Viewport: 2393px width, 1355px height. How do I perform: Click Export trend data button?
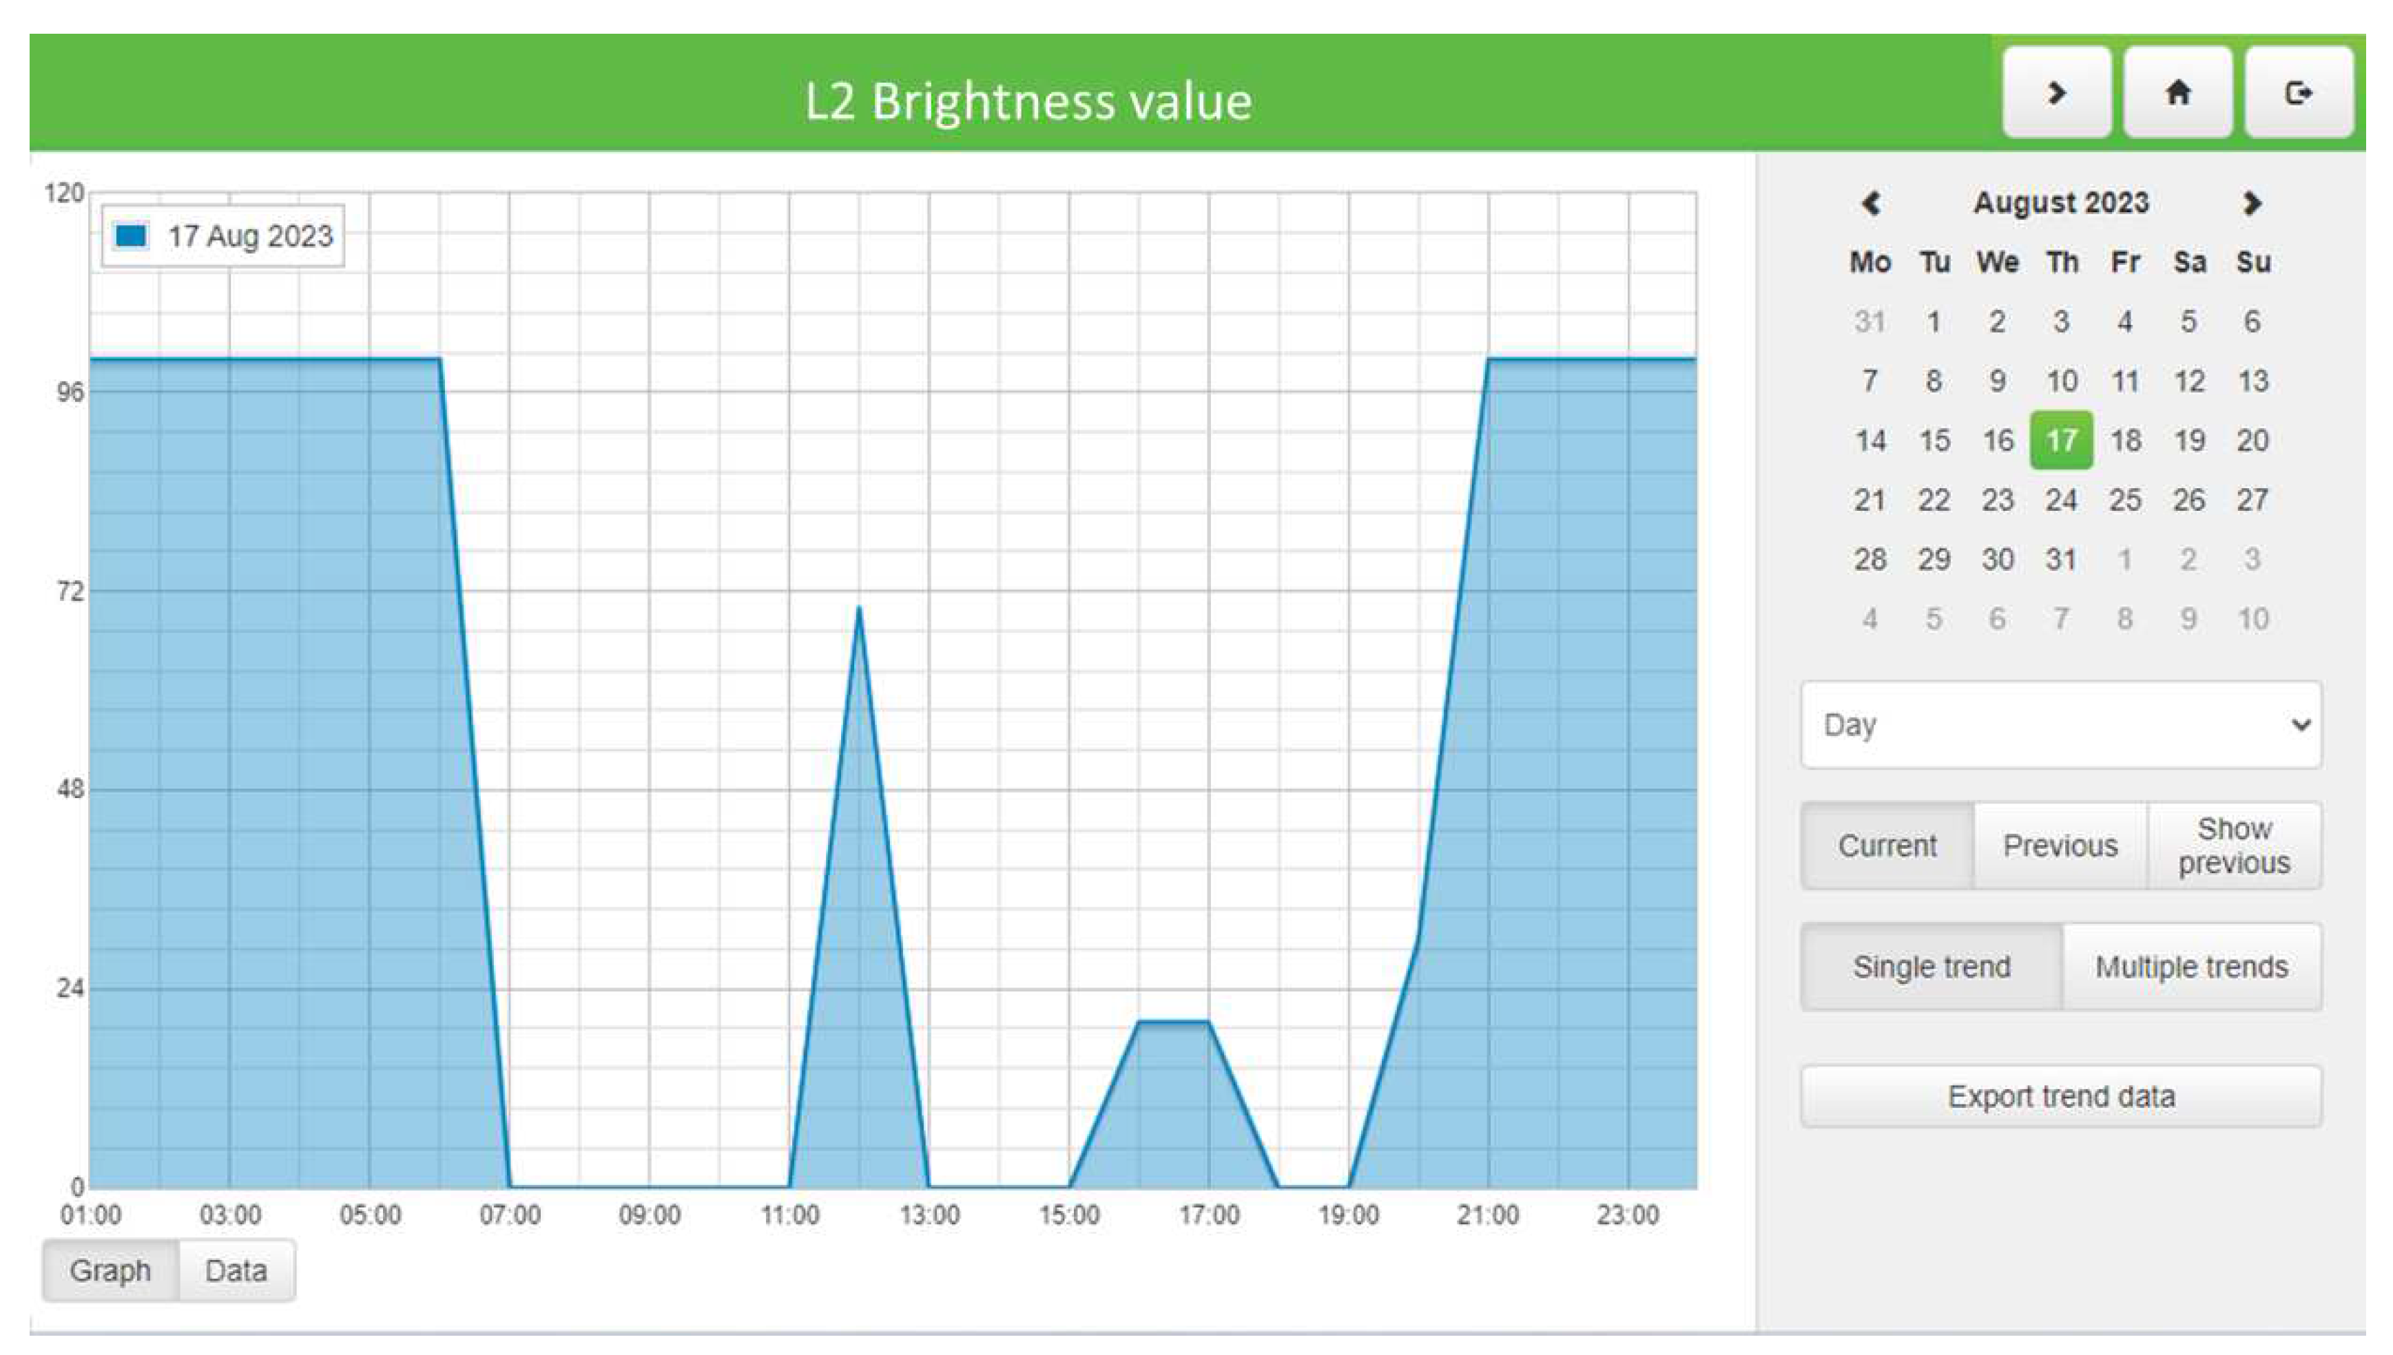(2060, 1095)
